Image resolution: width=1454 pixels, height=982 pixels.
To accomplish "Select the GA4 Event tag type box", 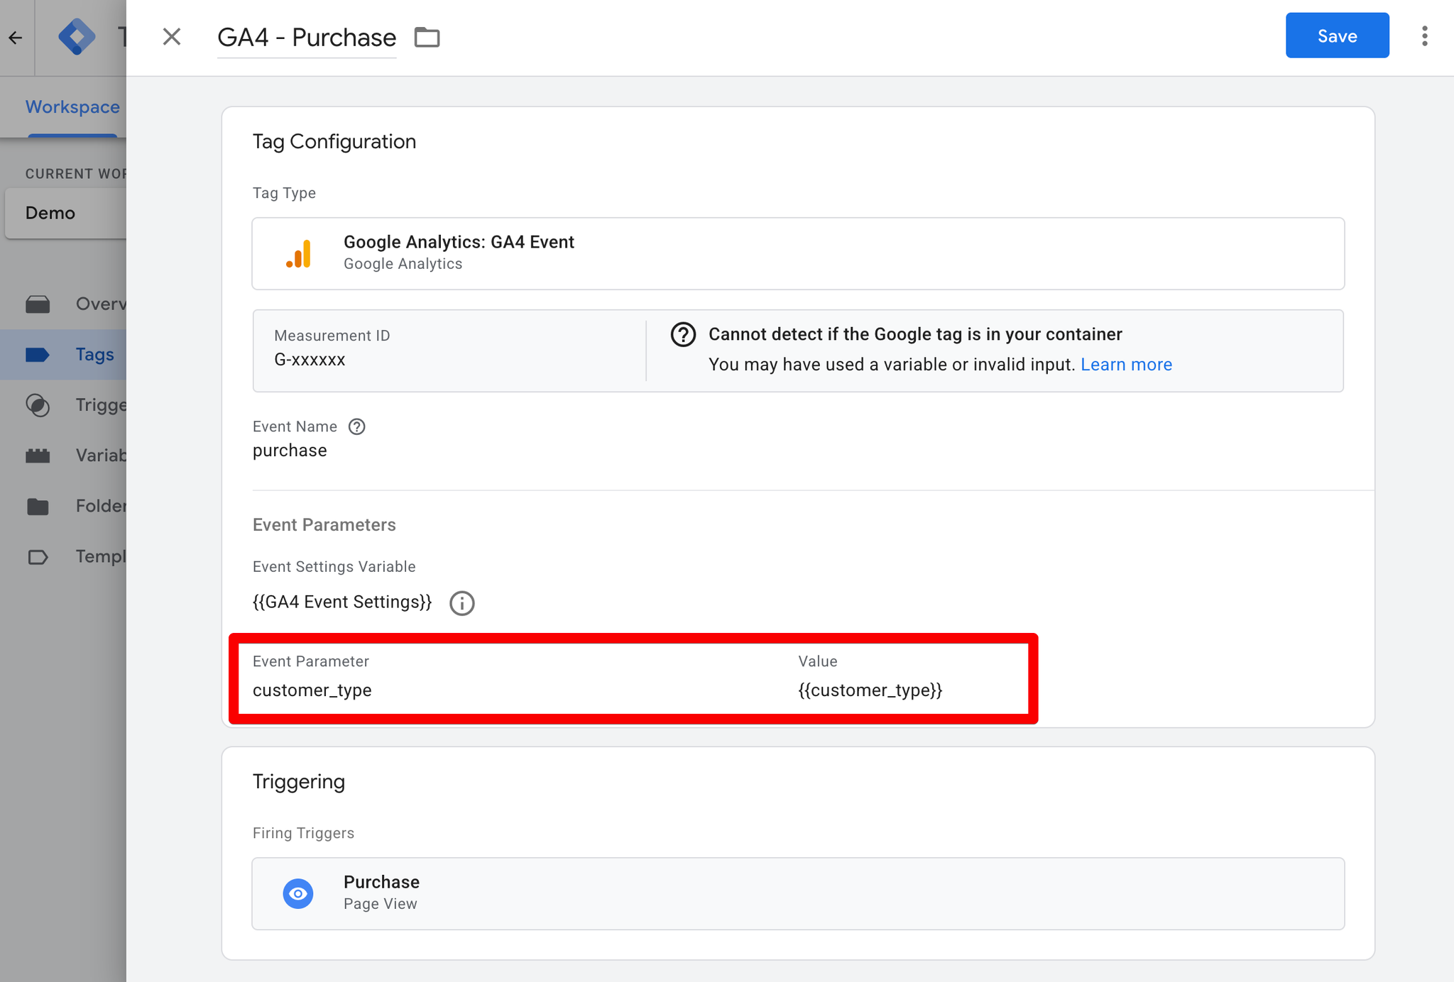I will (797, 253).
